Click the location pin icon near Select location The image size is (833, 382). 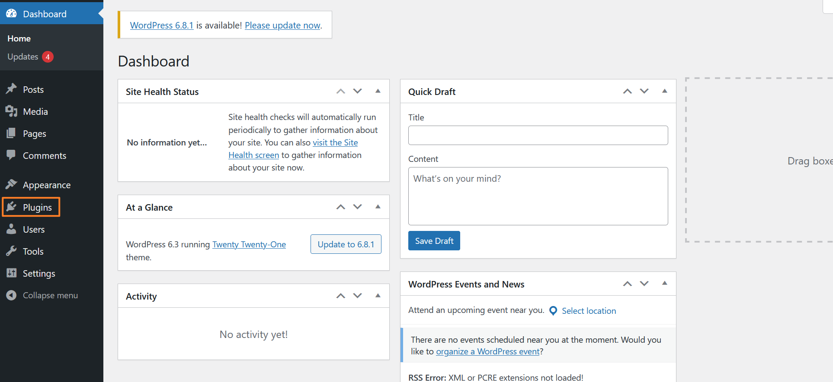(x=553, y=311)
